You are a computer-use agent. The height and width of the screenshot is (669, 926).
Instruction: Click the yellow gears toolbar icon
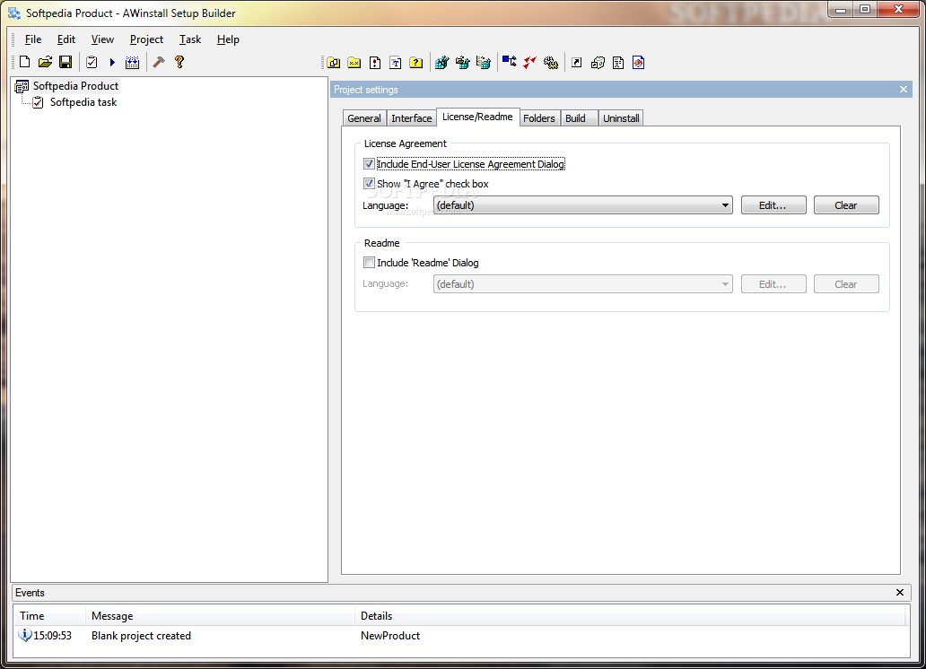tap(551, 63)
